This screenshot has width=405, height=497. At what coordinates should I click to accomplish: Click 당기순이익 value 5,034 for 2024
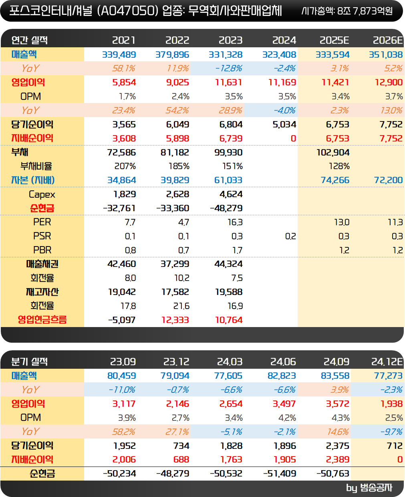pyautogui.click(x=284, y=125)
